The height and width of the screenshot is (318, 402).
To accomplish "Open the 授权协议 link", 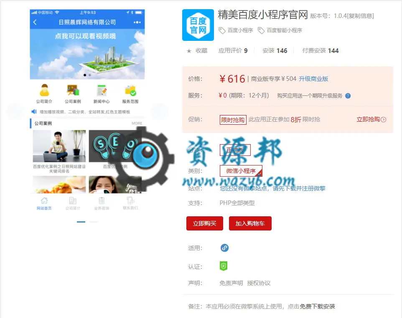I will pos(259,283).
